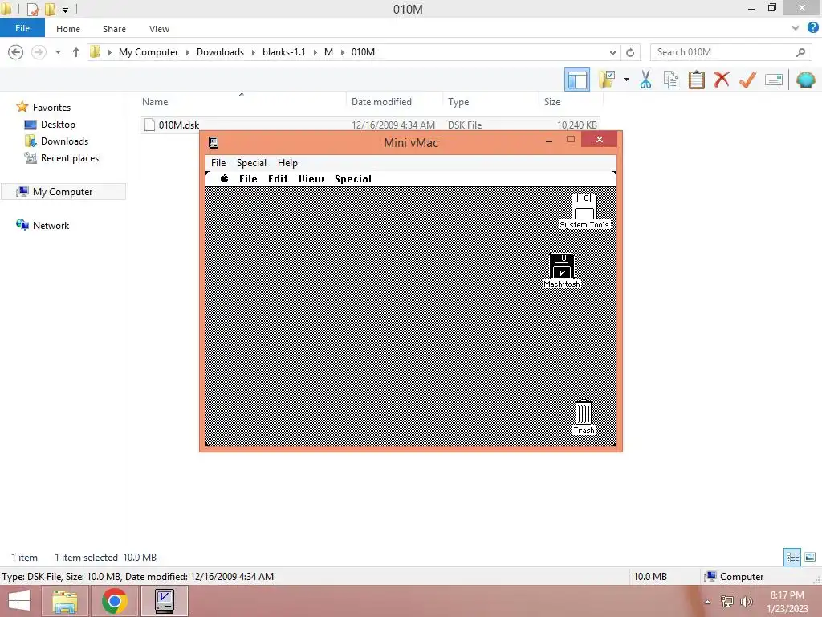
Task: Select Downloads in the navigation pane
Action: pos(64,141)
